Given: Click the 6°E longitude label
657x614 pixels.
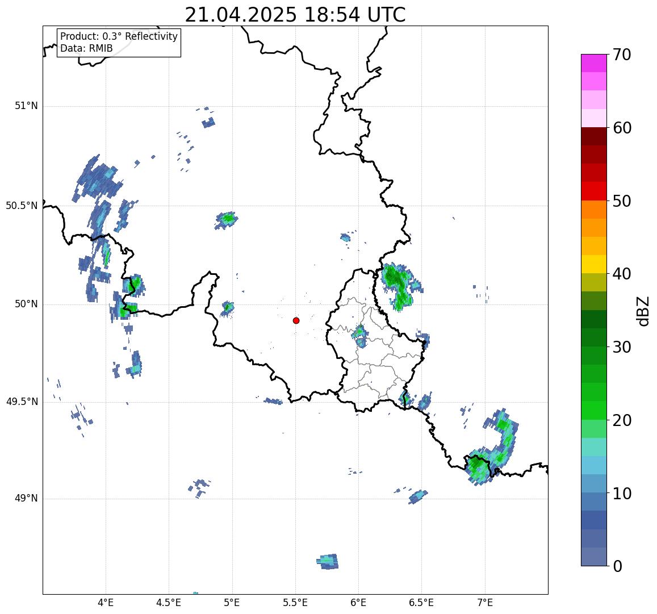Looking at the screenshot, I should pyautogui.click(x=359, y=603).
